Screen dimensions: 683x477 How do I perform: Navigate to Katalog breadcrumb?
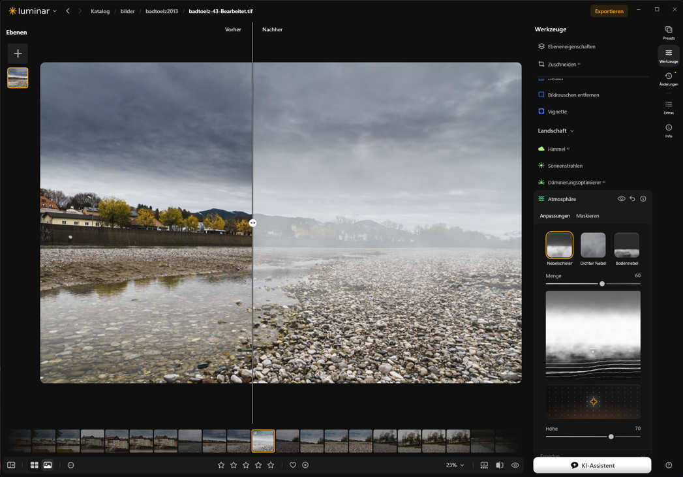coord(100,11)
